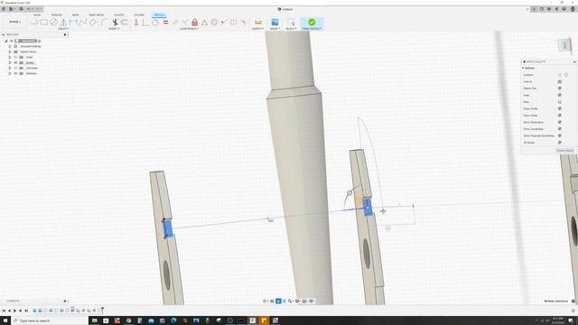Open the Design workspace dropdown
This screenshot has width=578, height=325.
click(x=15, y=22)
